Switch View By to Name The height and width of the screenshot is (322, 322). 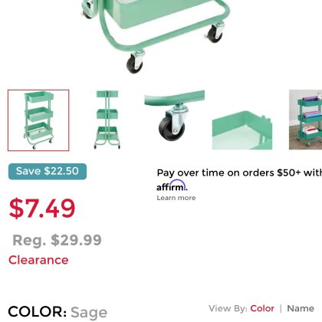point(301,308)
